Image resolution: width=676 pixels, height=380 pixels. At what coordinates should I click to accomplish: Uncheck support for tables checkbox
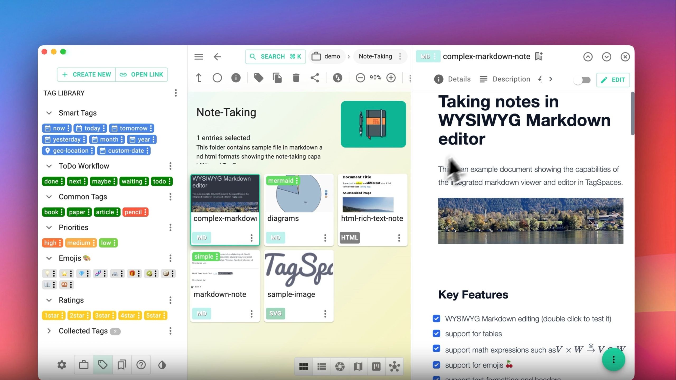click(x=436, y=334)
